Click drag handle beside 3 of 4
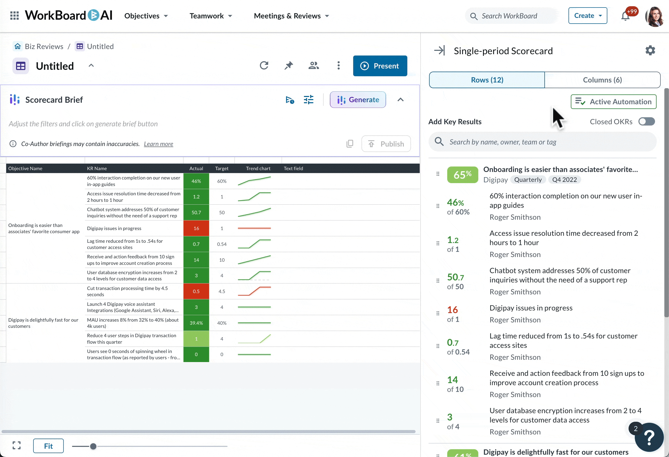The height and width of the screenshot is (457, 669). coord(438,421)
